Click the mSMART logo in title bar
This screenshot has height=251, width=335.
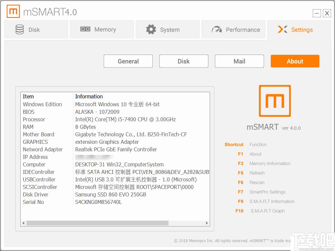click(13, 11)
